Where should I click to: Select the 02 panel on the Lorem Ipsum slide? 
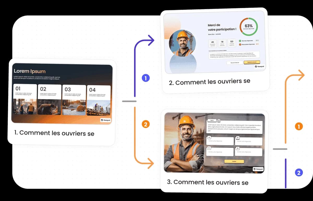click(x=50, y=100)
